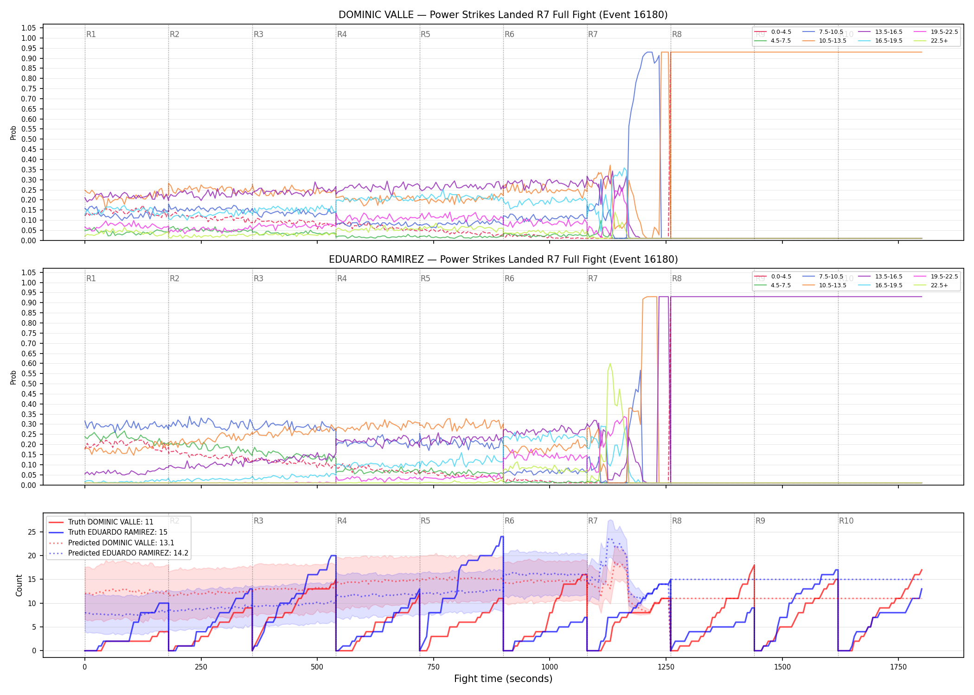Click the DOMINIC VALLE chart title
Viewport: 974px width, 695px height.
pos(503,15)
